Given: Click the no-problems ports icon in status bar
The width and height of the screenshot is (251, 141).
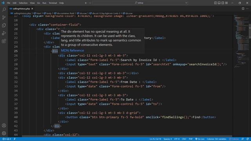Looking at the screenshot, I should (15, 139).
